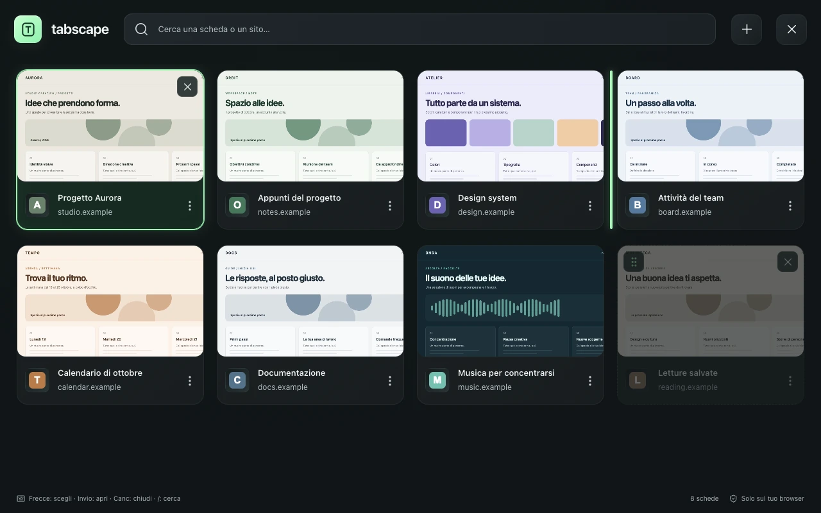This screenshot has height=513, width=821.
Task: Open the Appunti del progetto tab preview
Action: pyautogui.click(x=310, y=126)
